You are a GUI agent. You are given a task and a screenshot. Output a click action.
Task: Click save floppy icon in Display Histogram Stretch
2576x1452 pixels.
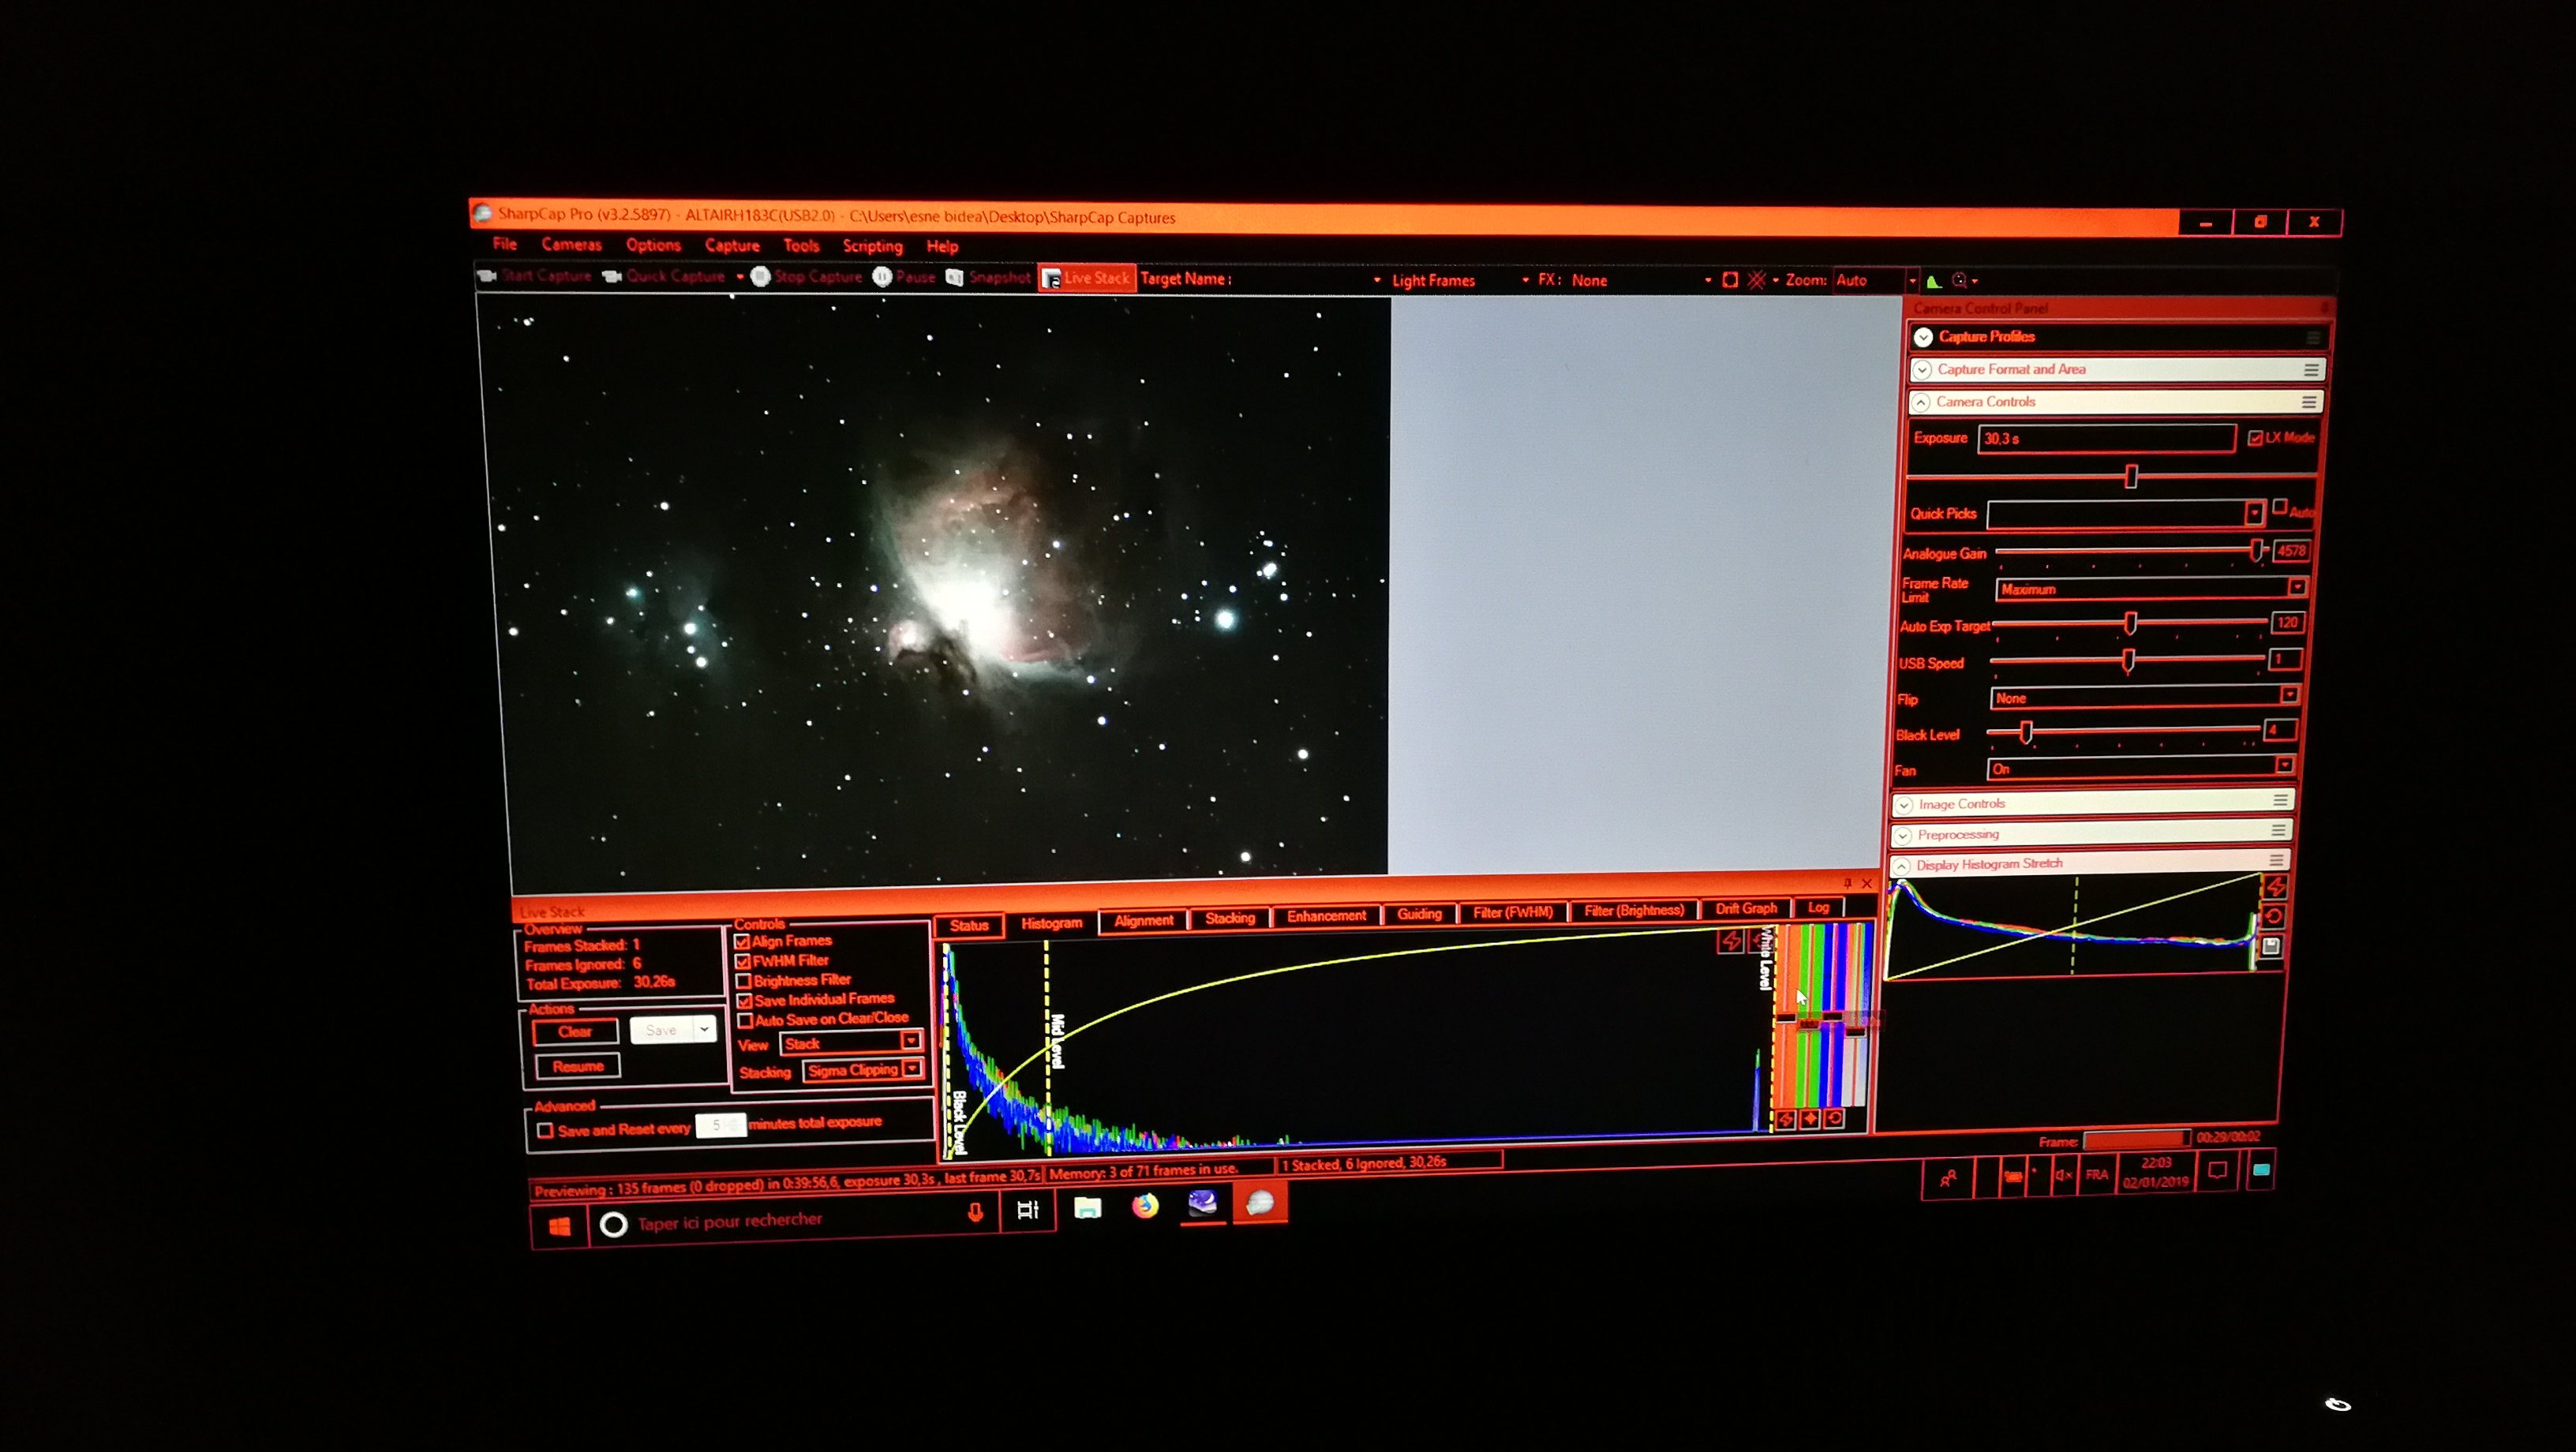coord(2271,946)
